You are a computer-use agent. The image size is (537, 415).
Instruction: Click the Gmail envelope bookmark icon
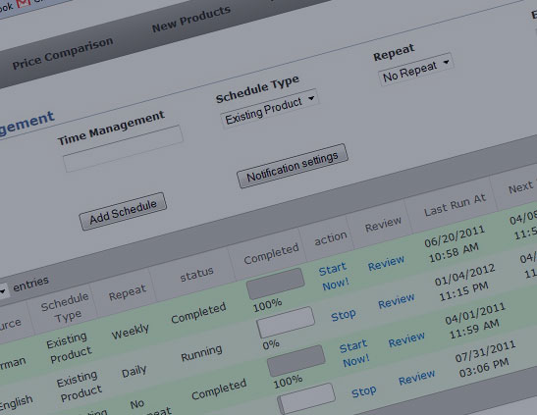24,3
